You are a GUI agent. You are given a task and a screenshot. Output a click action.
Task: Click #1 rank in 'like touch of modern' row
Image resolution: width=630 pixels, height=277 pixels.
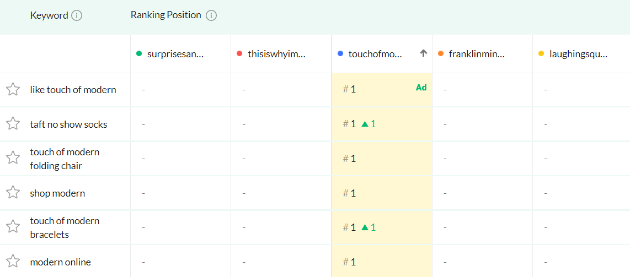click(350, 89)
